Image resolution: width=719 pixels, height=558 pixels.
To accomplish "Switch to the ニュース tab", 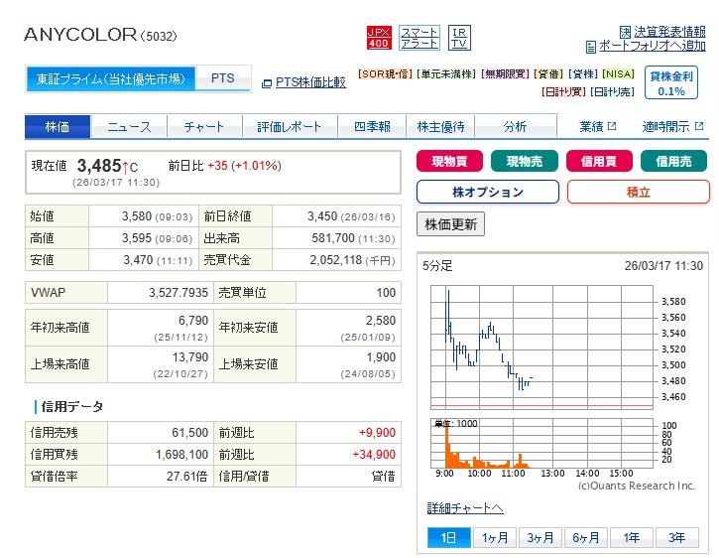I will pos(129,126).
